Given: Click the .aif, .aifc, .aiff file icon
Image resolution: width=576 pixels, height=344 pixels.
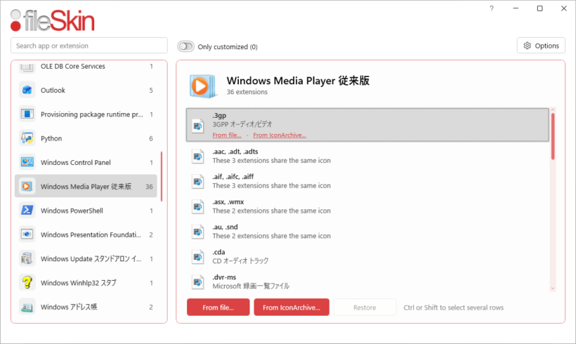Looking at the screenshot, I should point(197,181).
